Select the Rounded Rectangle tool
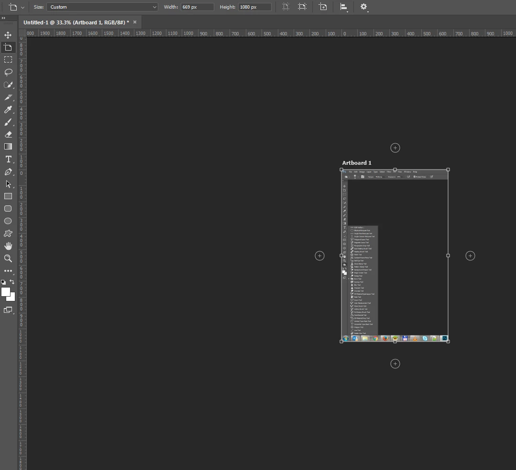This screenshot has width=516, height=470. point(8,209)
